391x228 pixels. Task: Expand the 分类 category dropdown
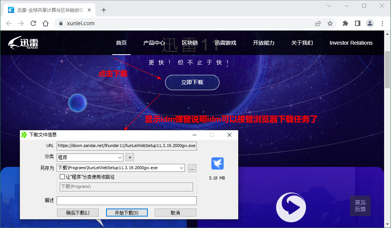[120, 157]
